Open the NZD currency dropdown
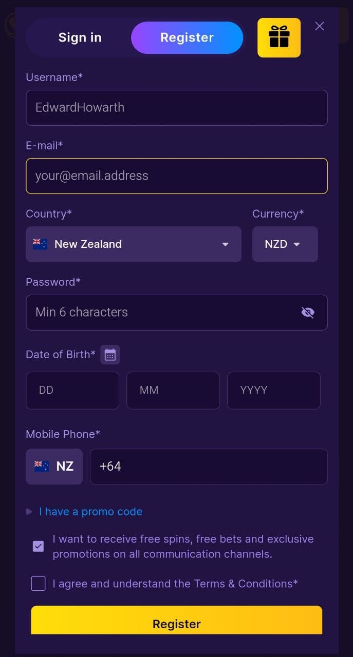The height and width of the screenshot is (657, 353). tap(285, 244)
